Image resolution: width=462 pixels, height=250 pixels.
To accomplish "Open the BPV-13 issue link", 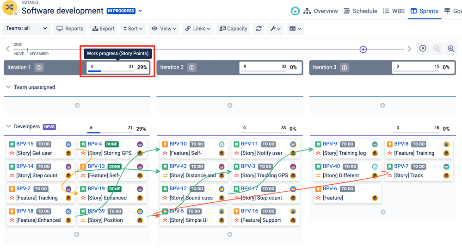I will click(x=96, y=166).
